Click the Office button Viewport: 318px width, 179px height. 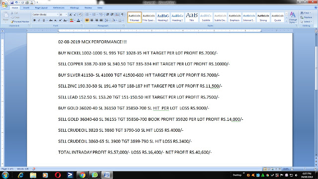pyautogui.click(x=4, y=4)
